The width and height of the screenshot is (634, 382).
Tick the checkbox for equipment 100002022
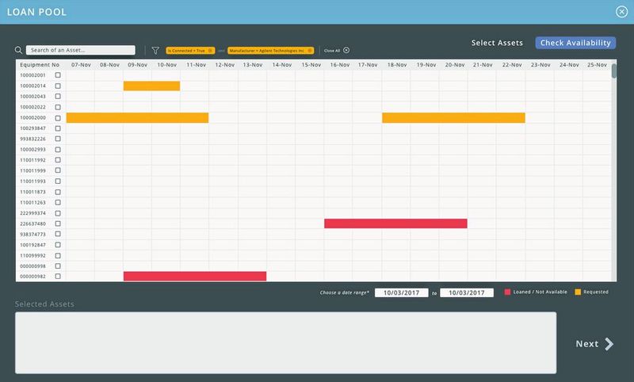[x=58, y=107]
